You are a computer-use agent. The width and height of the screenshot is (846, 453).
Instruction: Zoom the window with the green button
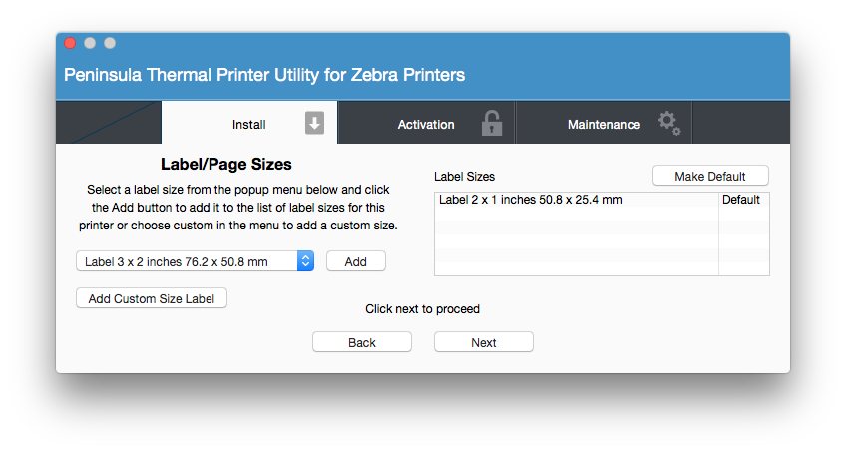pyautogui.click(x=110, y=43)
